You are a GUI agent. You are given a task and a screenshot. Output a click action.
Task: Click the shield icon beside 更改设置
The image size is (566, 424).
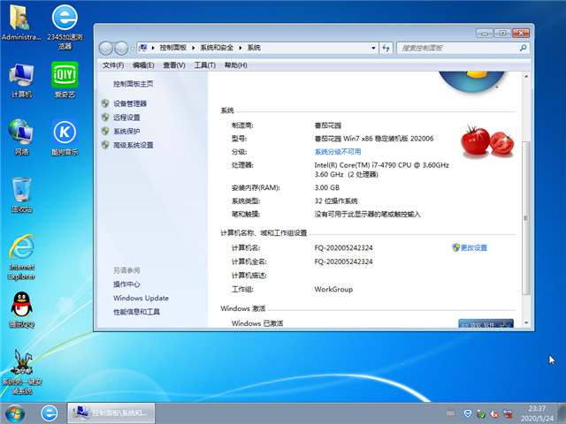coord(456,247)
